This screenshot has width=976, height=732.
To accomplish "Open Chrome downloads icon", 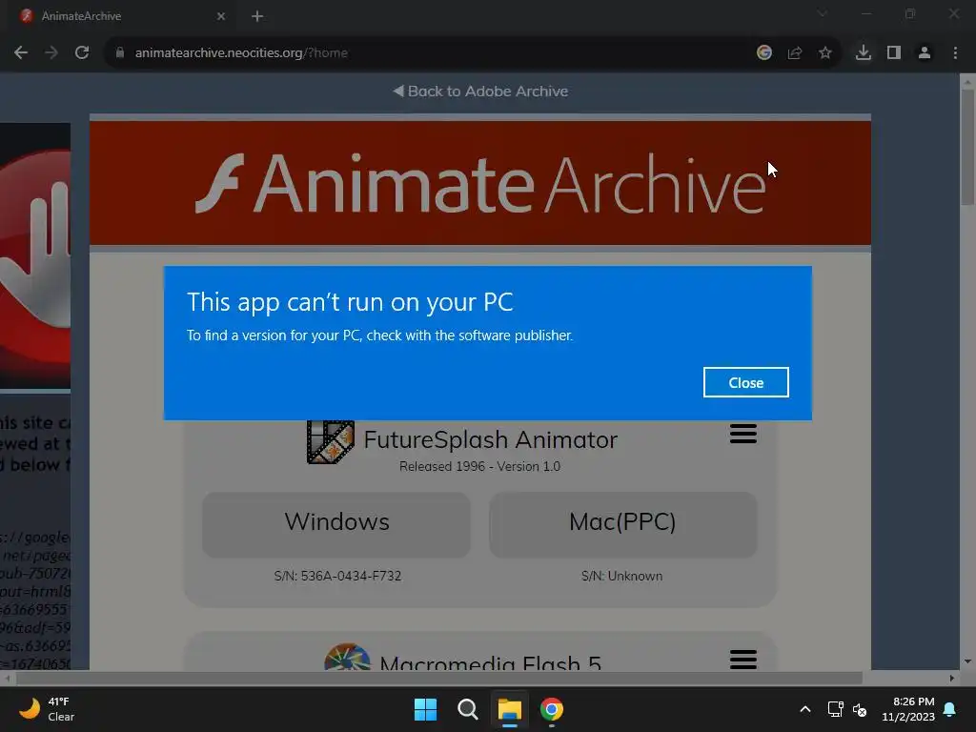I will (x=863, y=53).
